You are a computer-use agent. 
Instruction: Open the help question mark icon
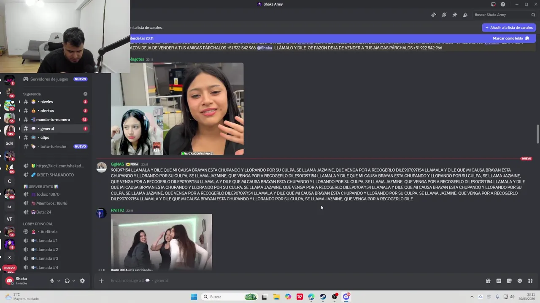click(503, 4)
